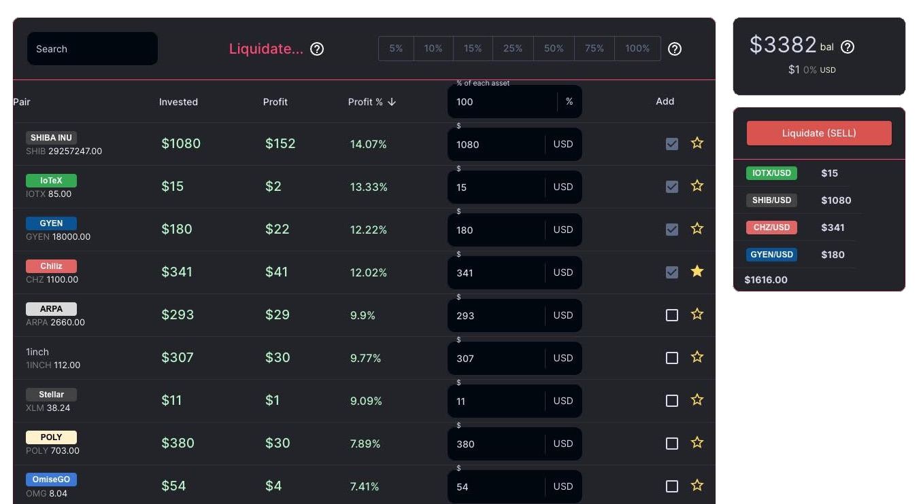The width and height of the screenshot is (921, 504).
Task: Unfavorite Chiliz by clicking its filled star
Action: pos(697,272)
